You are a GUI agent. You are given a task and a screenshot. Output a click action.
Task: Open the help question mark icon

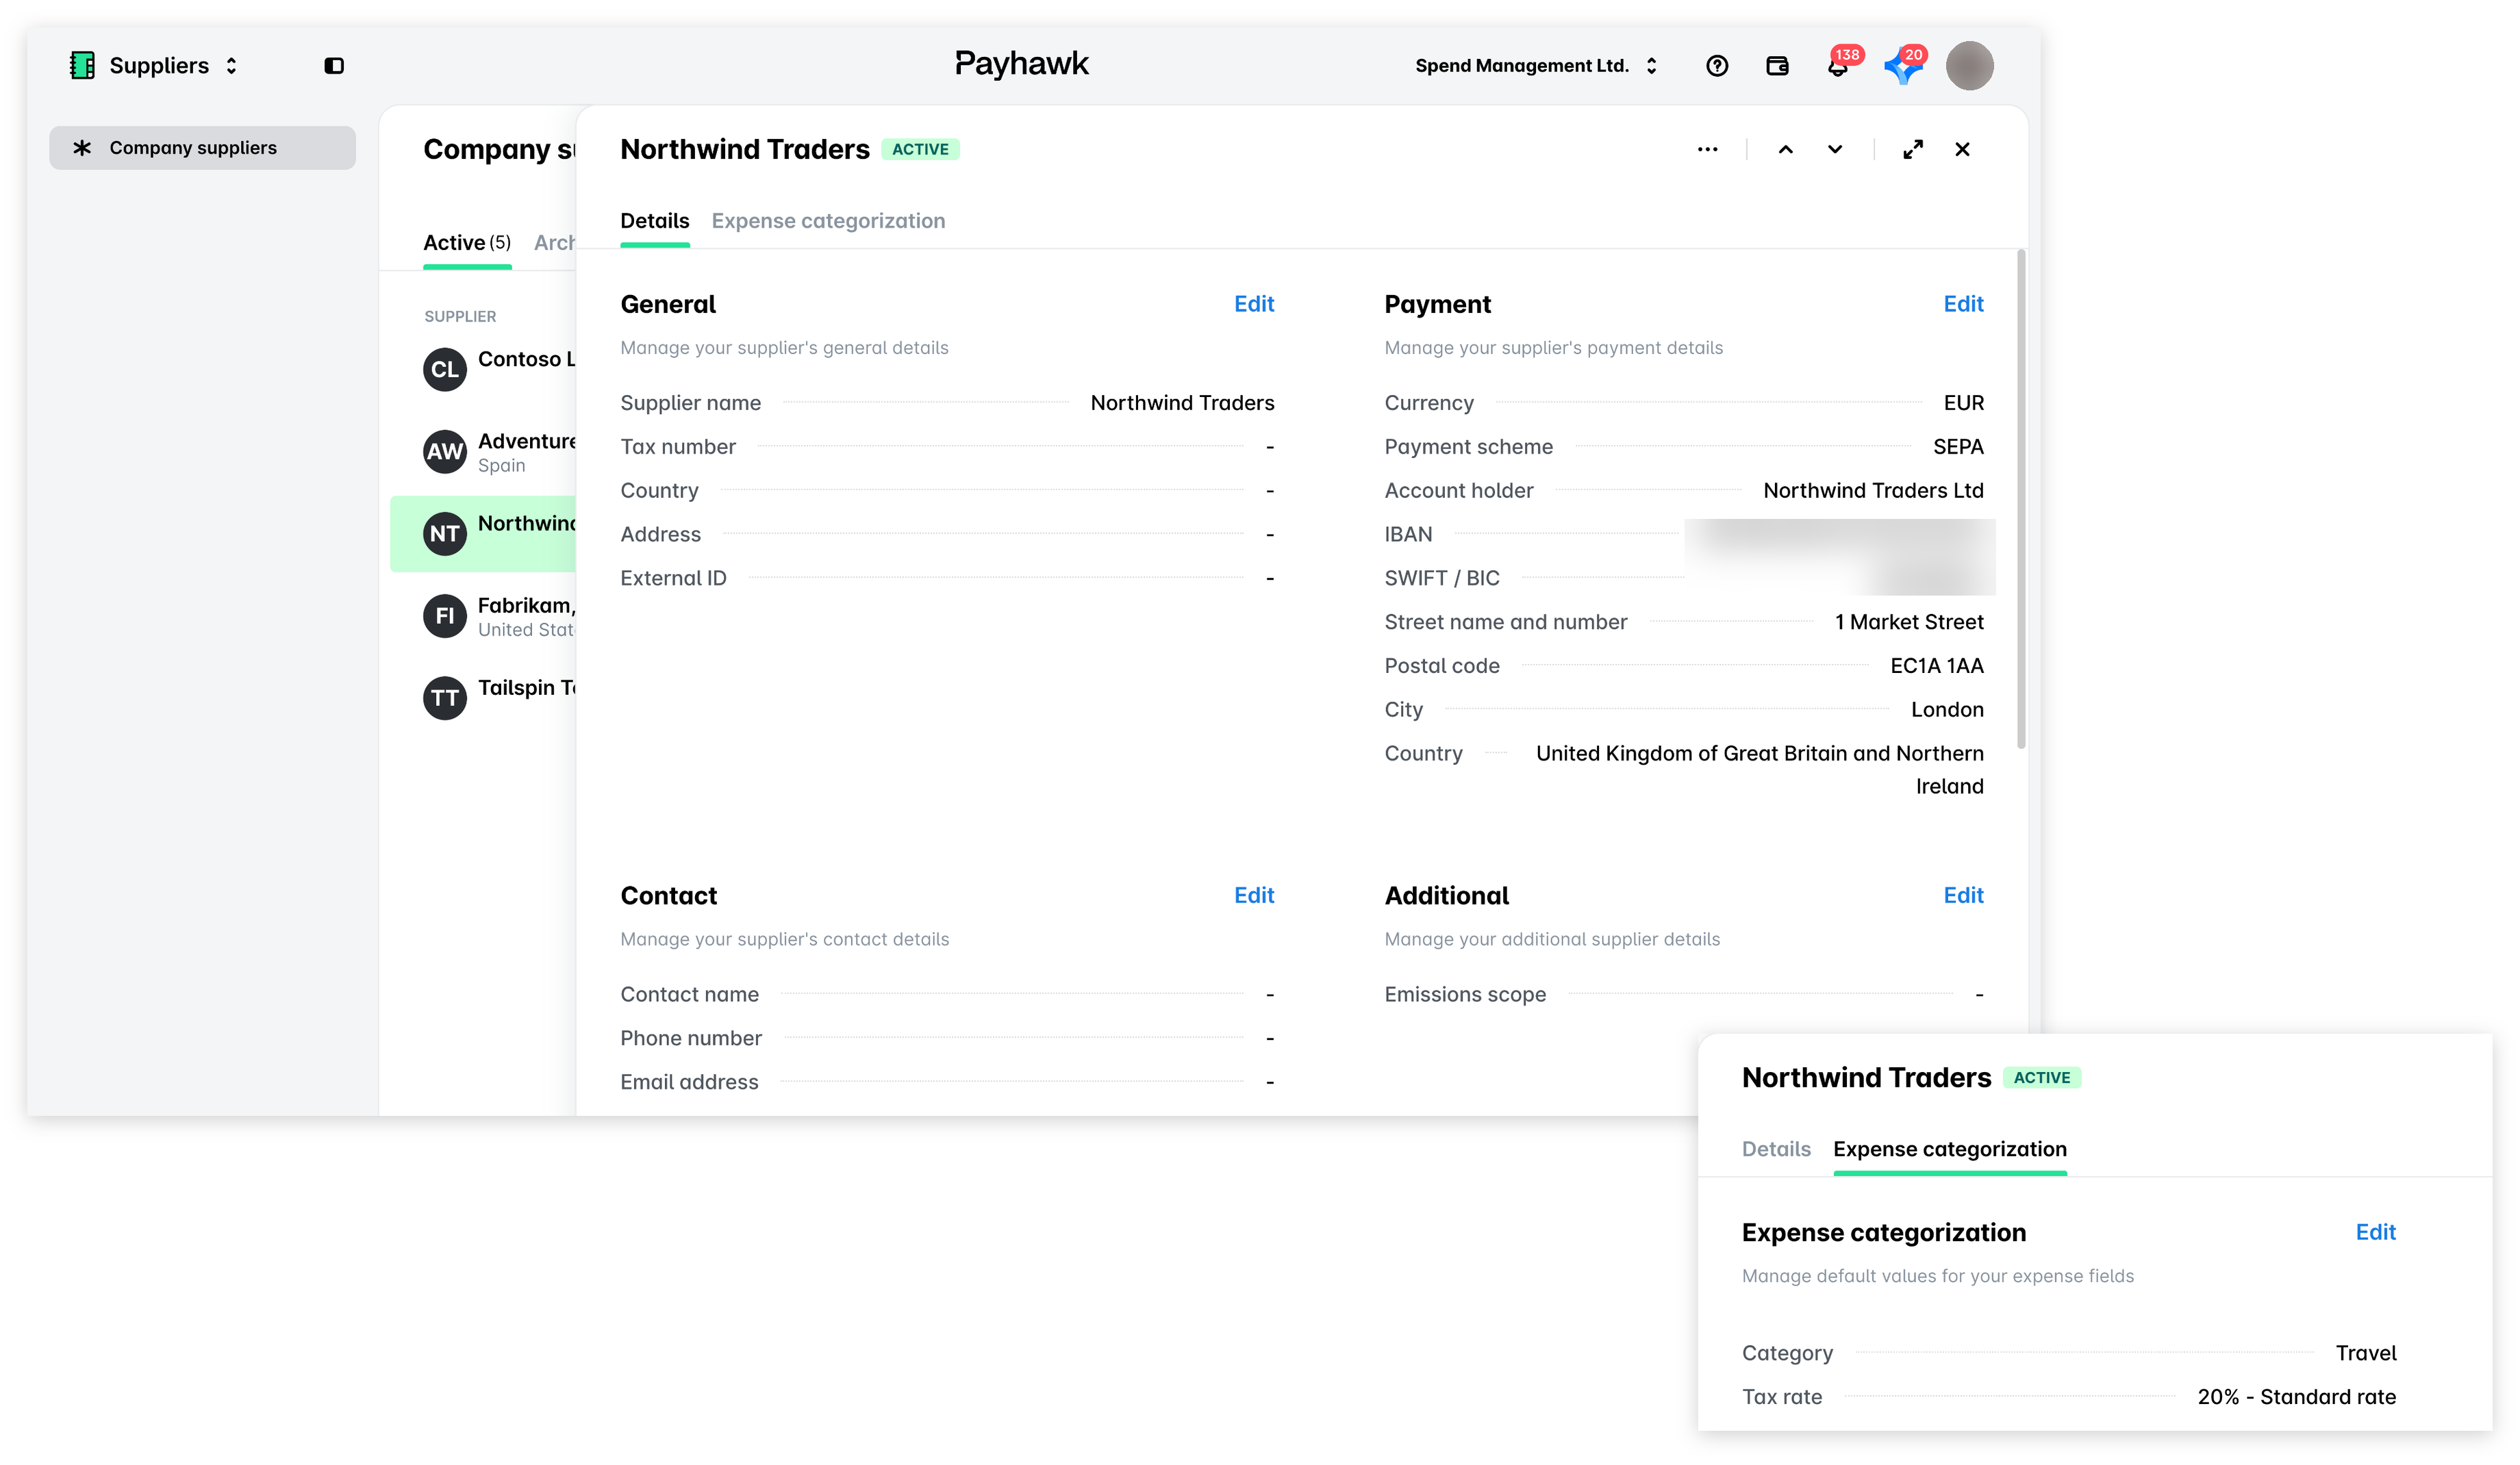pos(1716,65)
